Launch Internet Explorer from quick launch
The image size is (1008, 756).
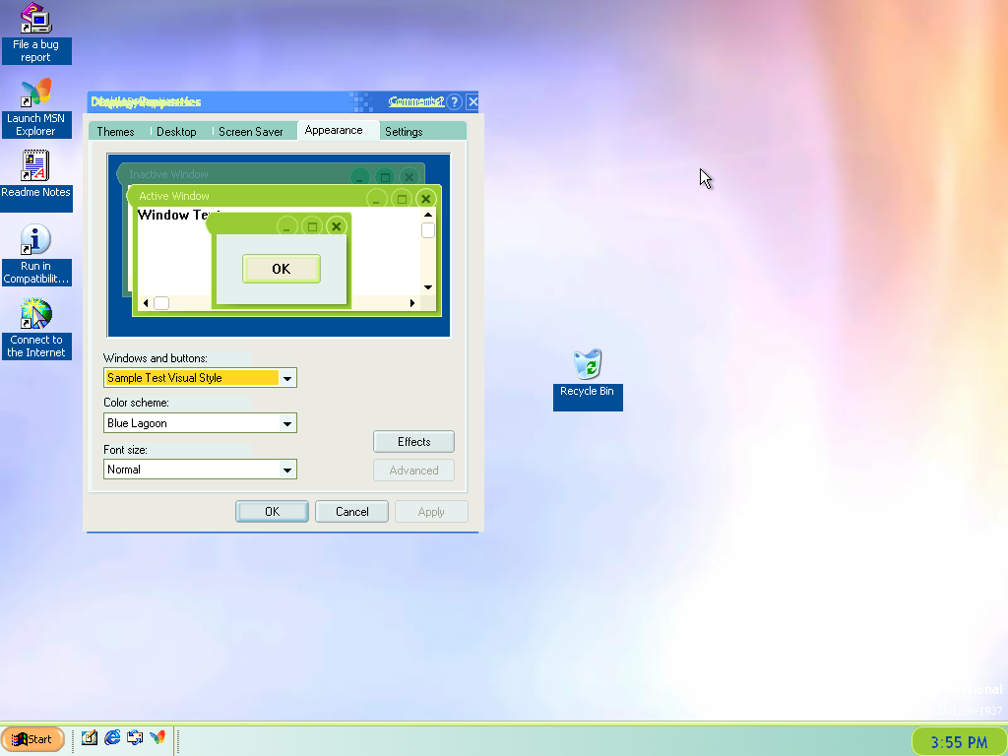pos(112,738)
